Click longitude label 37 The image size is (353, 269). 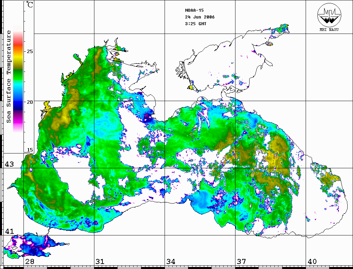coord(241,262)
